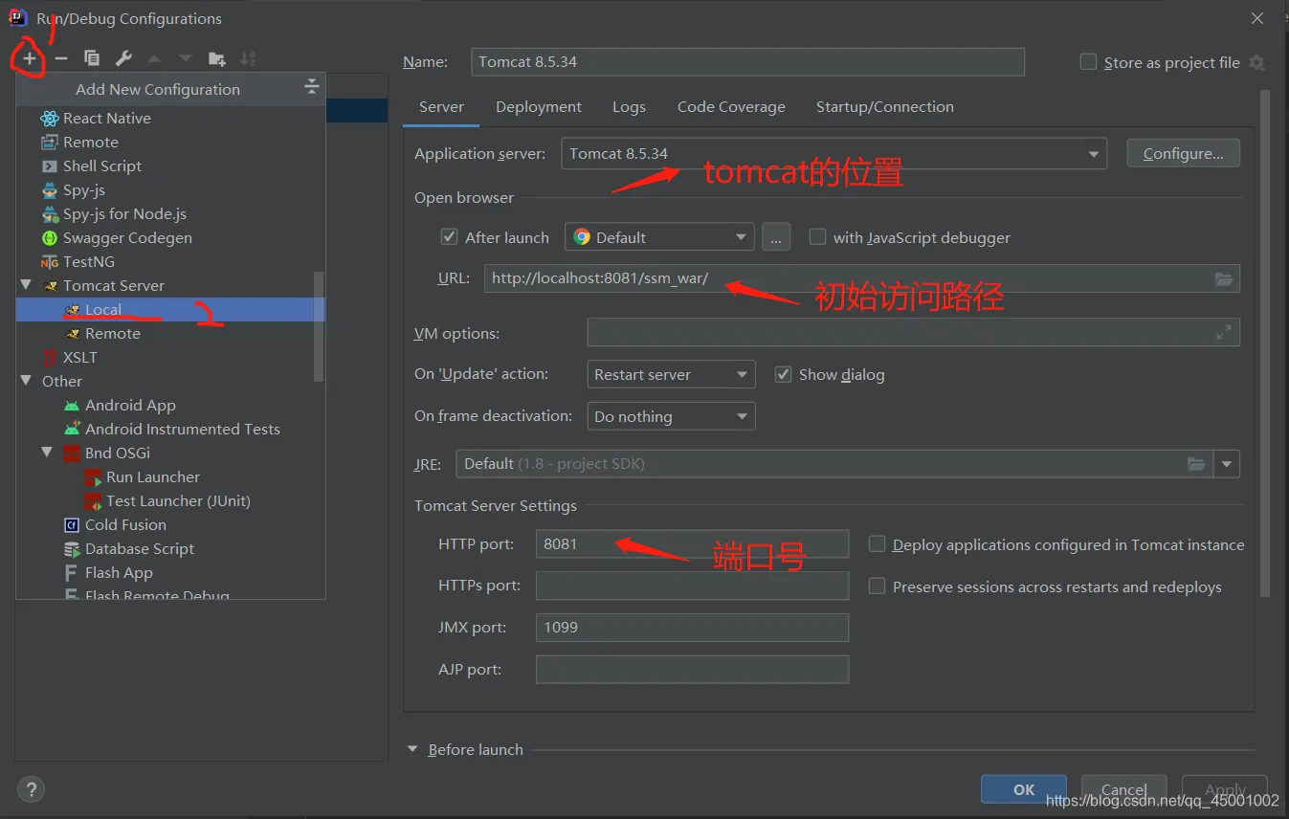Screen dimensions: 1289x819
Task: Toggle the Show dialog checkbox
Action: tap(783, 374)
